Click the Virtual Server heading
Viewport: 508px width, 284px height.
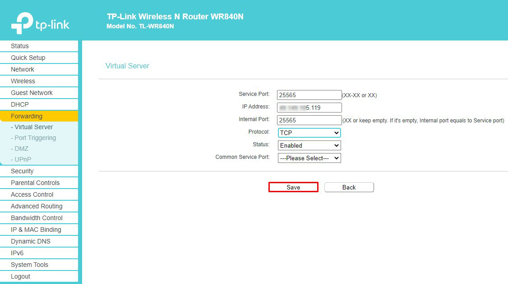(x=127, y=66)
